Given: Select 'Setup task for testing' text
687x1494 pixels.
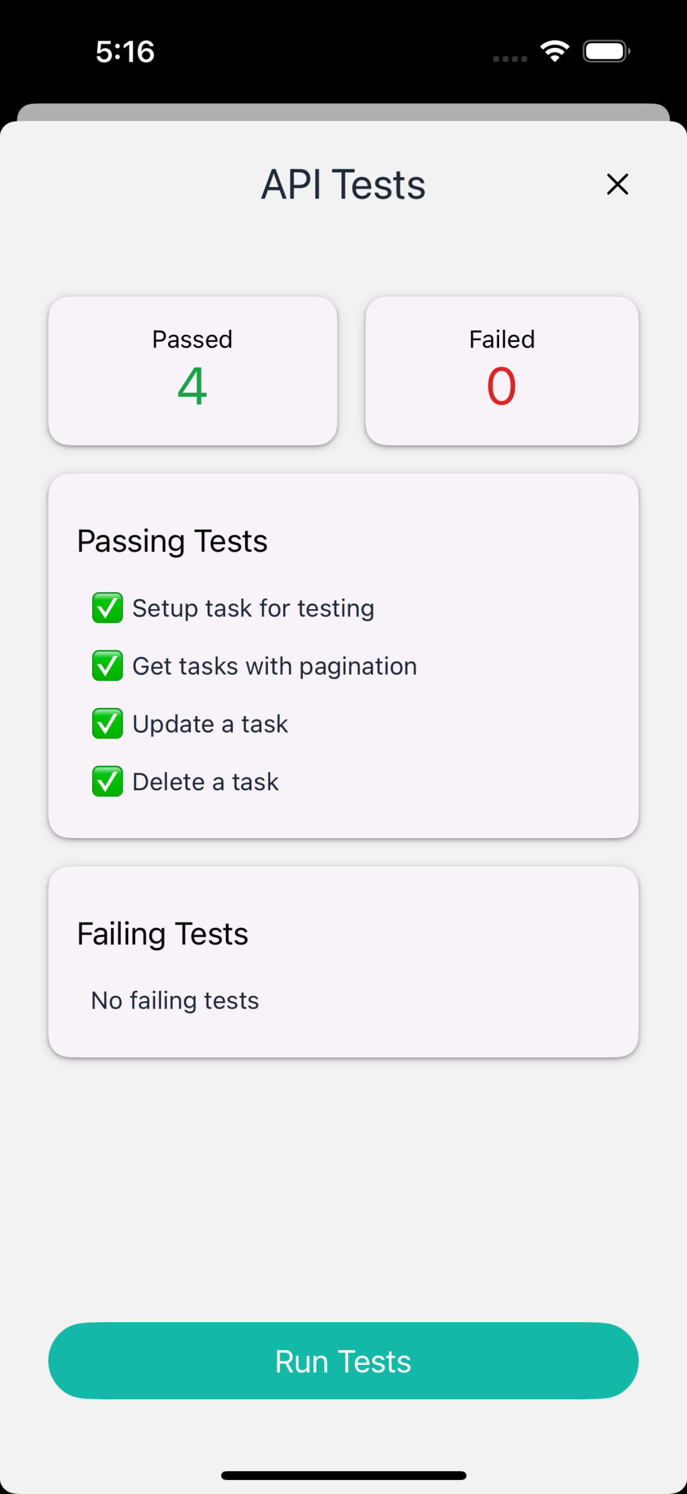Looking at the screenshot, I should (253, 608).
